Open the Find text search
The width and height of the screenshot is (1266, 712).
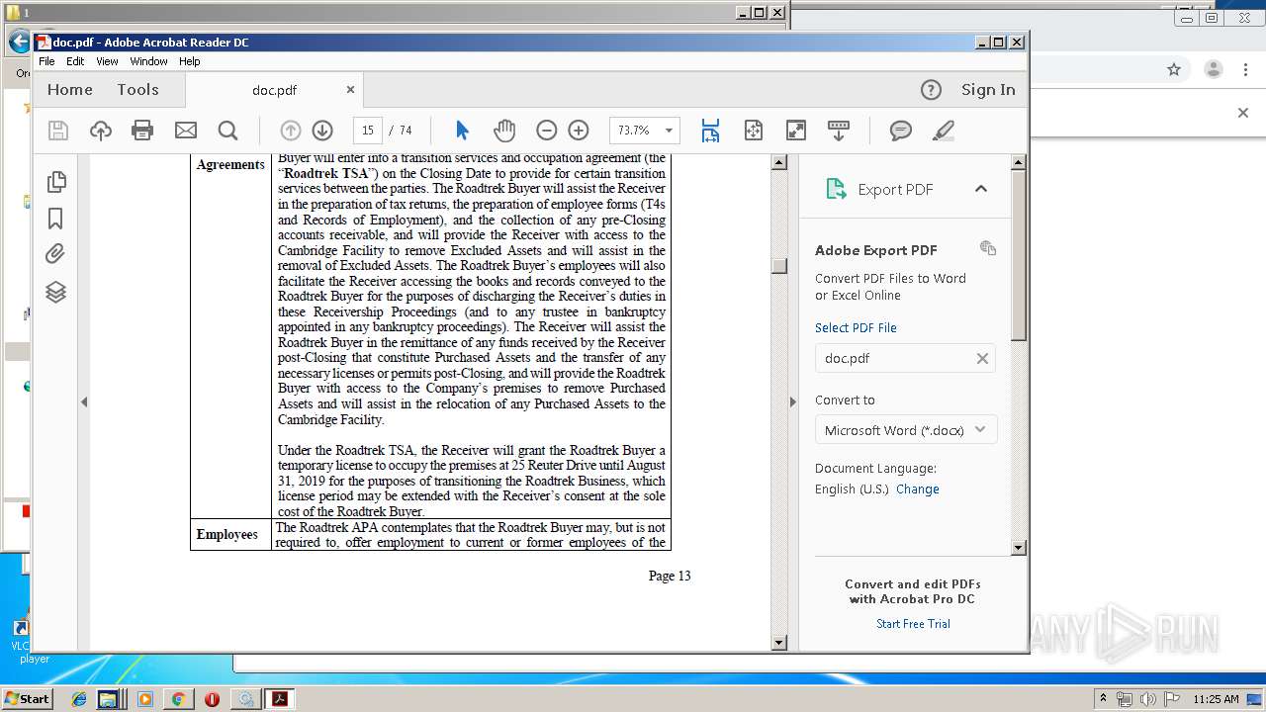(x=227, y=131)
